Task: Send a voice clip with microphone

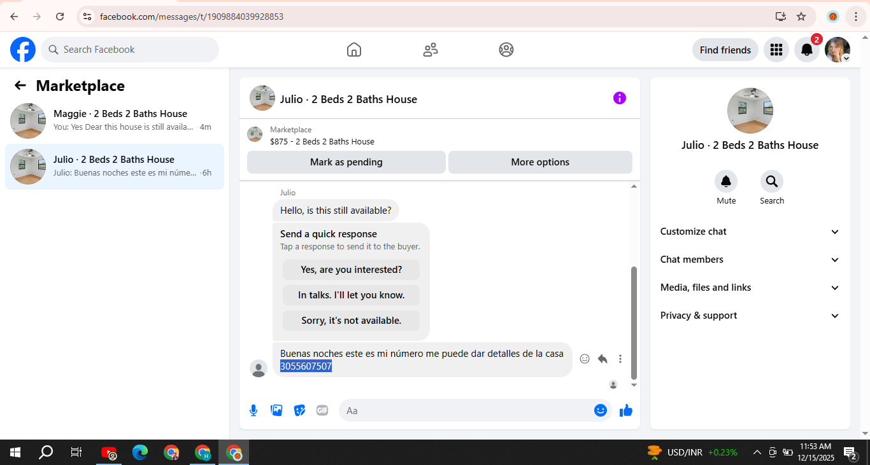Action: (x=253, y=410)
